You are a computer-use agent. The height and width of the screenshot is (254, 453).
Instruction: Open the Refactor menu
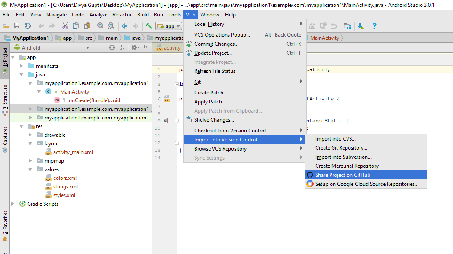[122, 15]
